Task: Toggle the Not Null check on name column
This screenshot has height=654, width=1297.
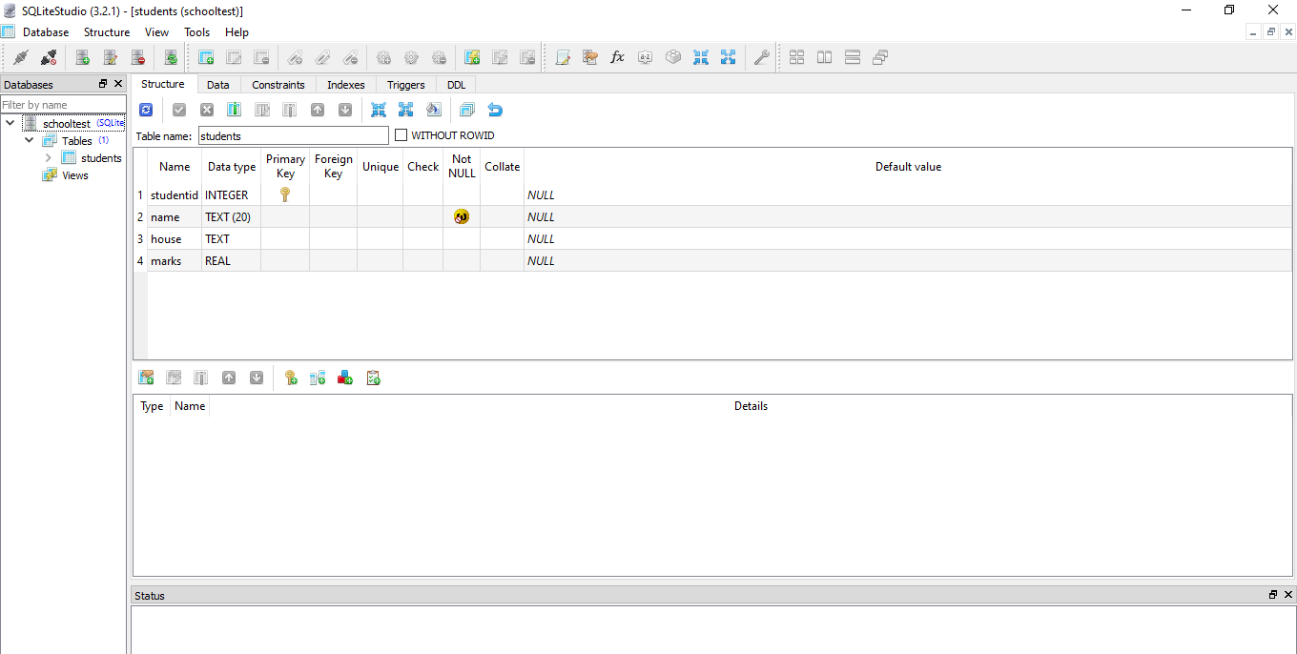Action: [461, 216]
